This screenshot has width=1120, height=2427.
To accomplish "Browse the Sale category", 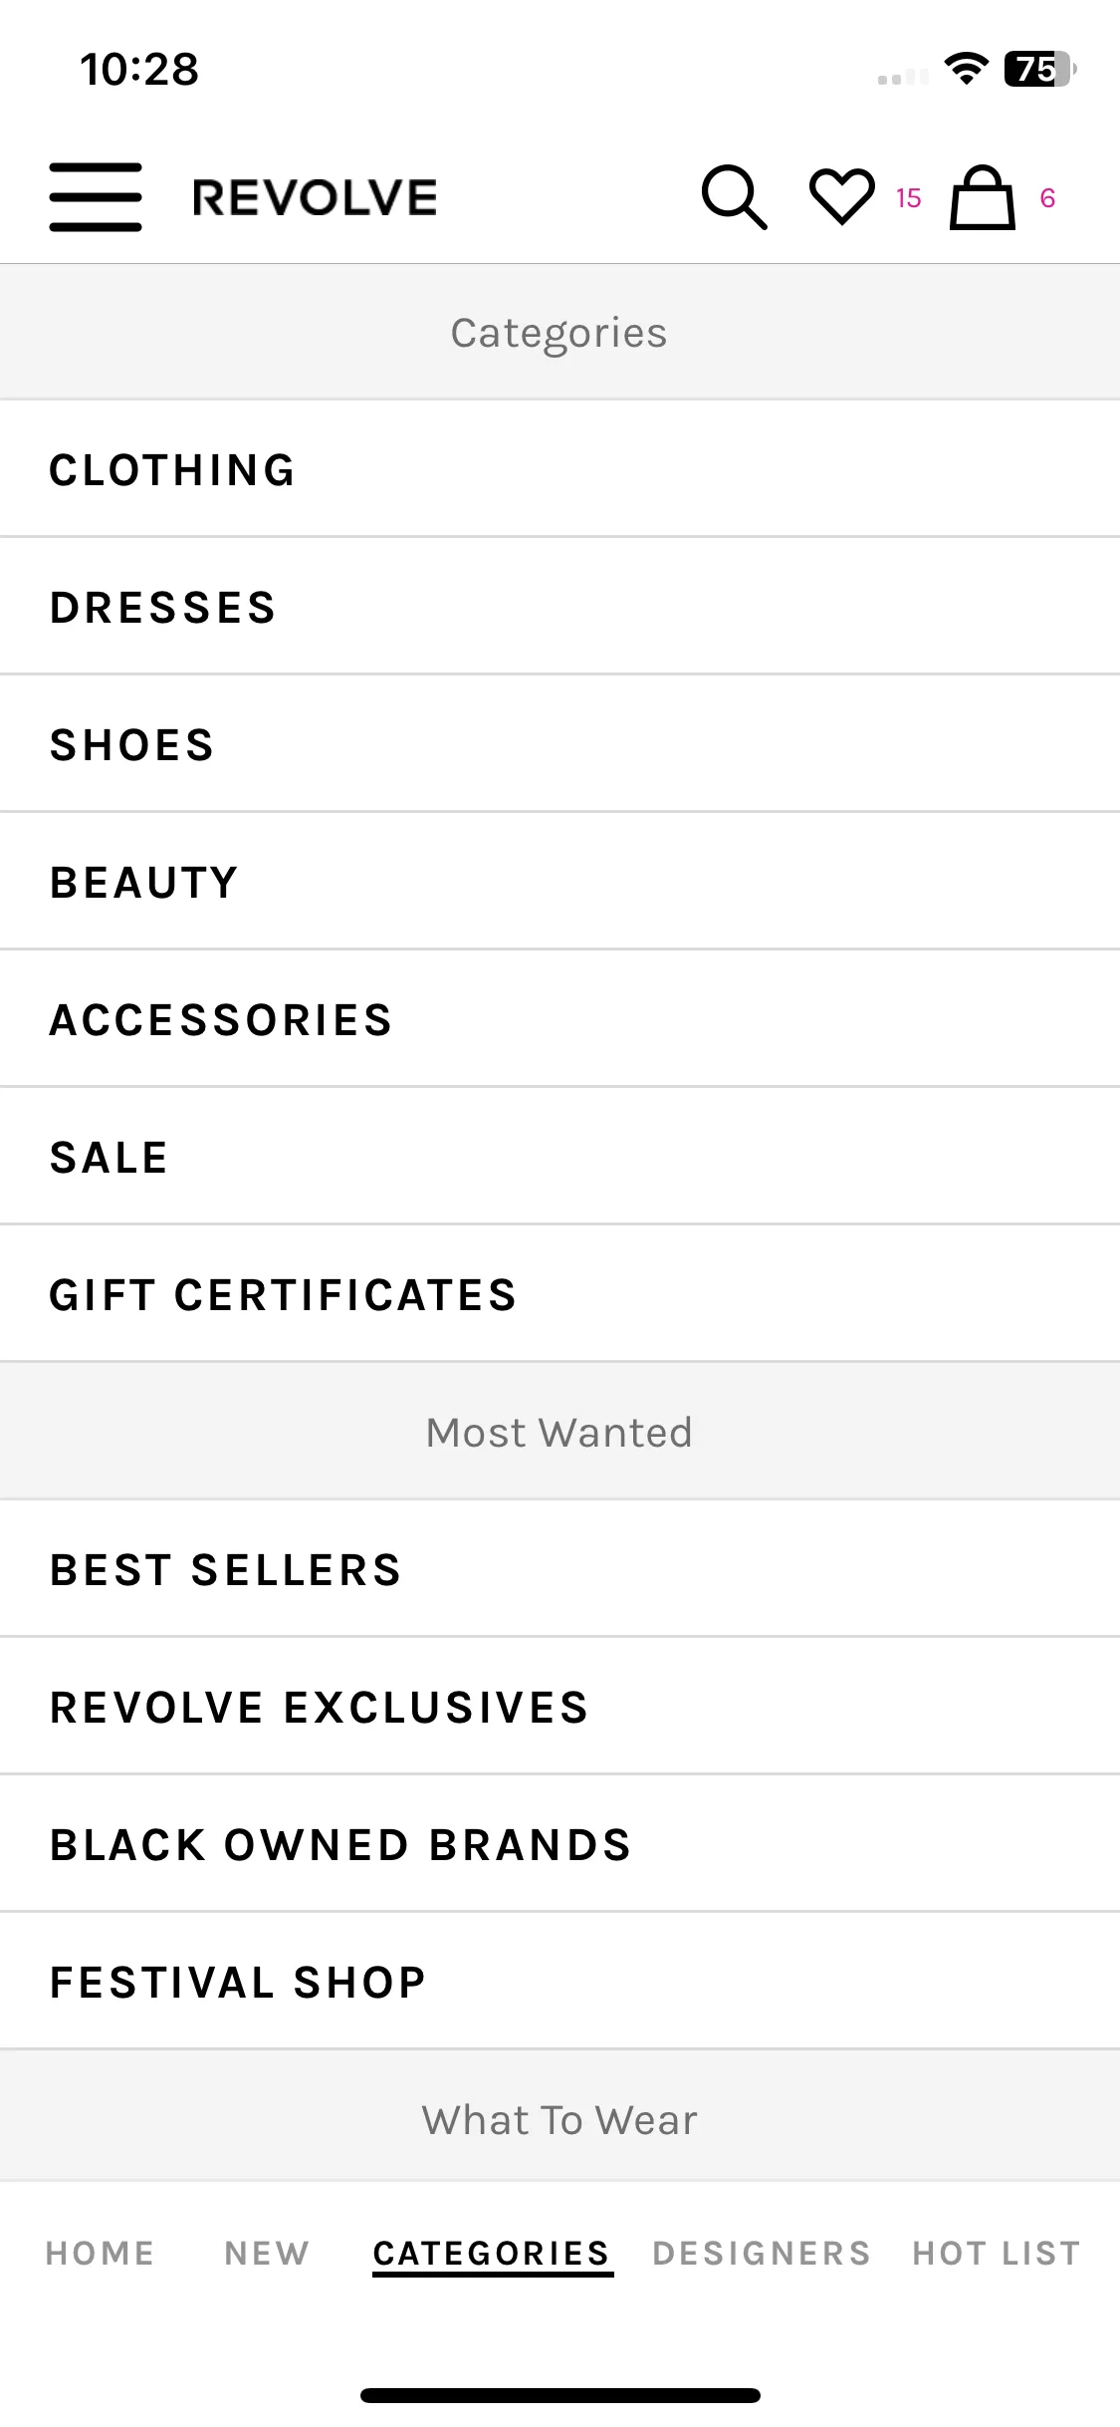I will click(560, 1157).
